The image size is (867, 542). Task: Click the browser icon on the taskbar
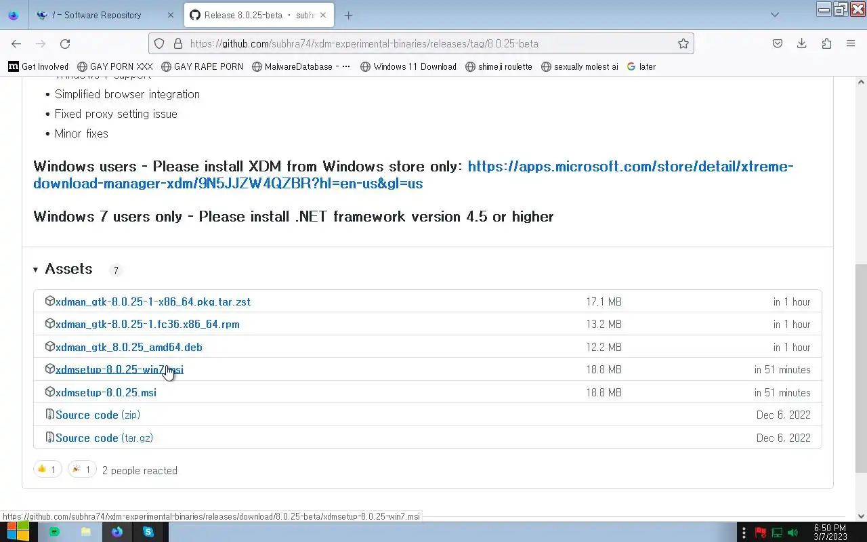point(117,532)
